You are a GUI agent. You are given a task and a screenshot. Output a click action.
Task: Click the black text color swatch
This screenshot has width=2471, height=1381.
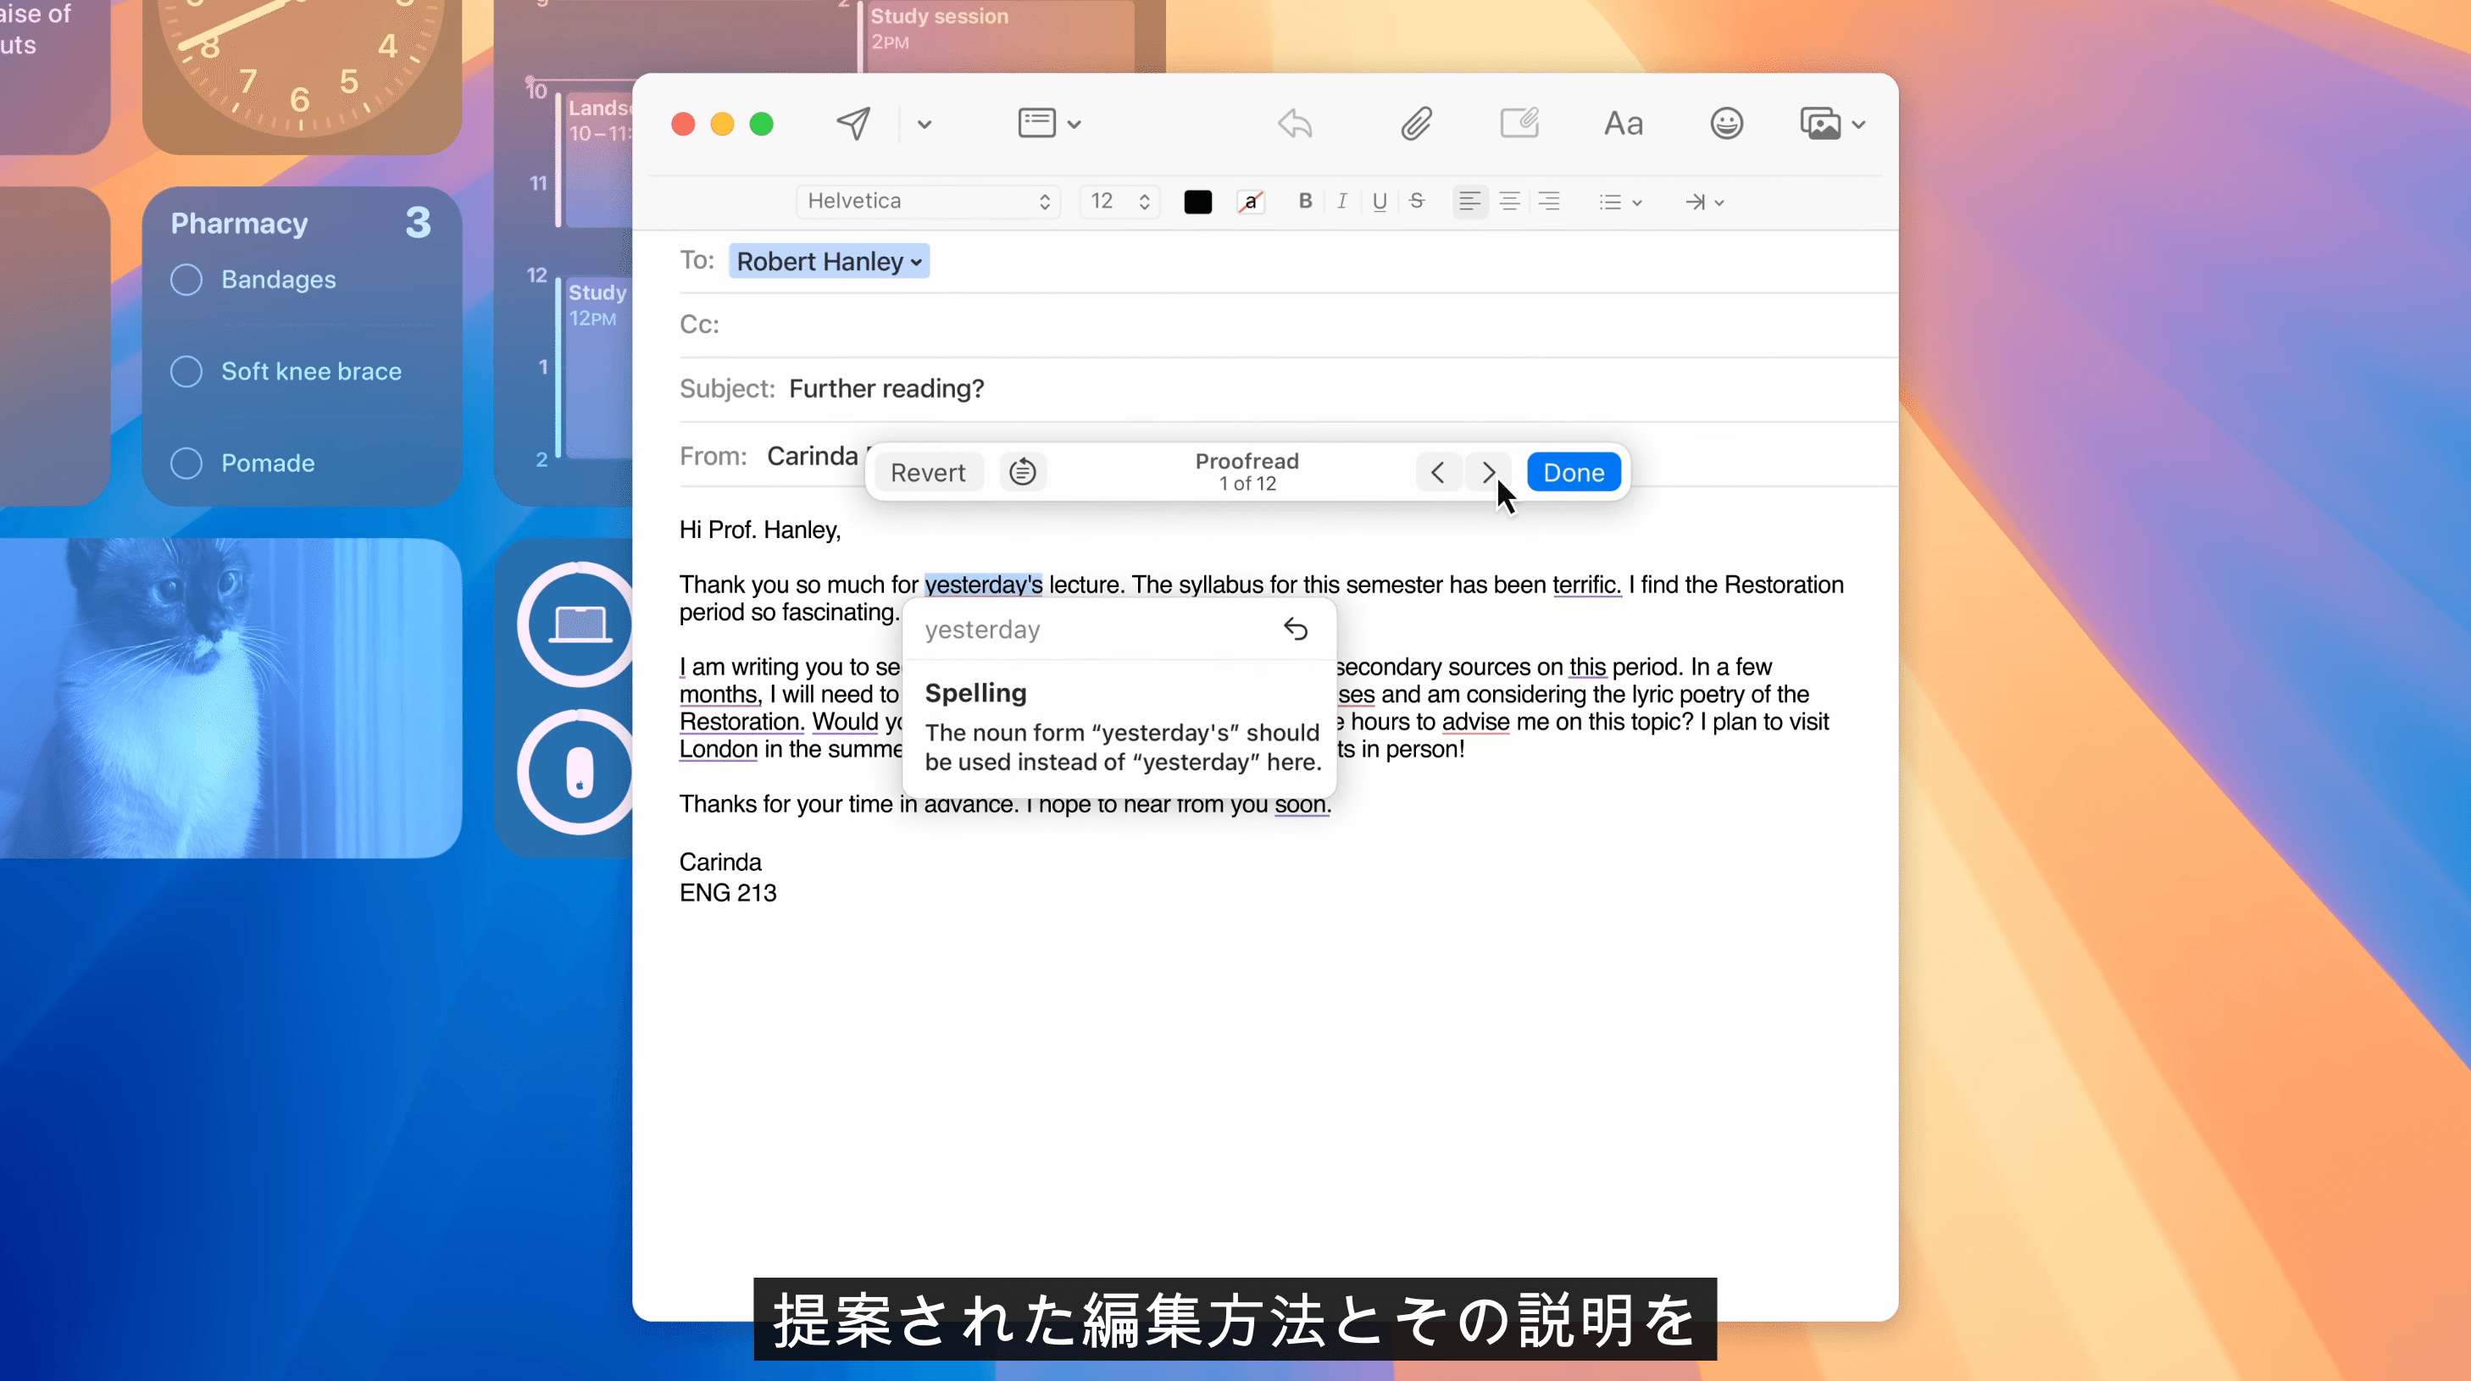[1197, 202]
